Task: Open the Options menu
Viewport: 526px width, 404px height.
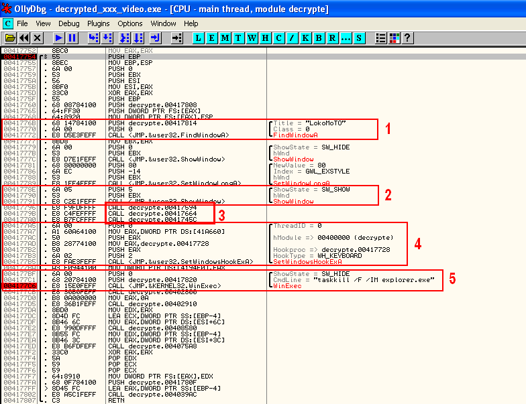Action: coord(130,23)
